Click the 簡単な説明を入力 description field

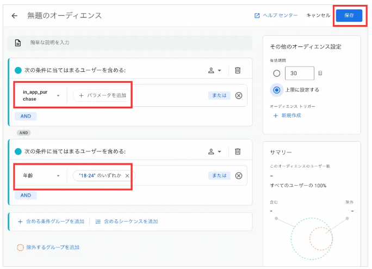(x=136, y=42)
